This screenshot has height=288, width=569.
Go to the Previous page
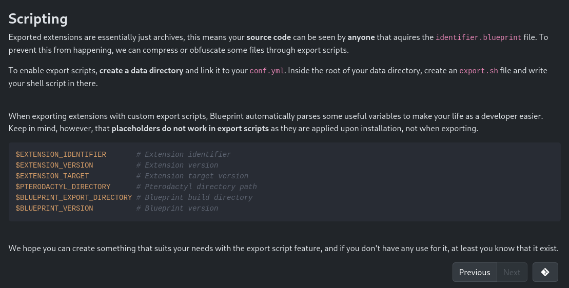click(475, 272)
